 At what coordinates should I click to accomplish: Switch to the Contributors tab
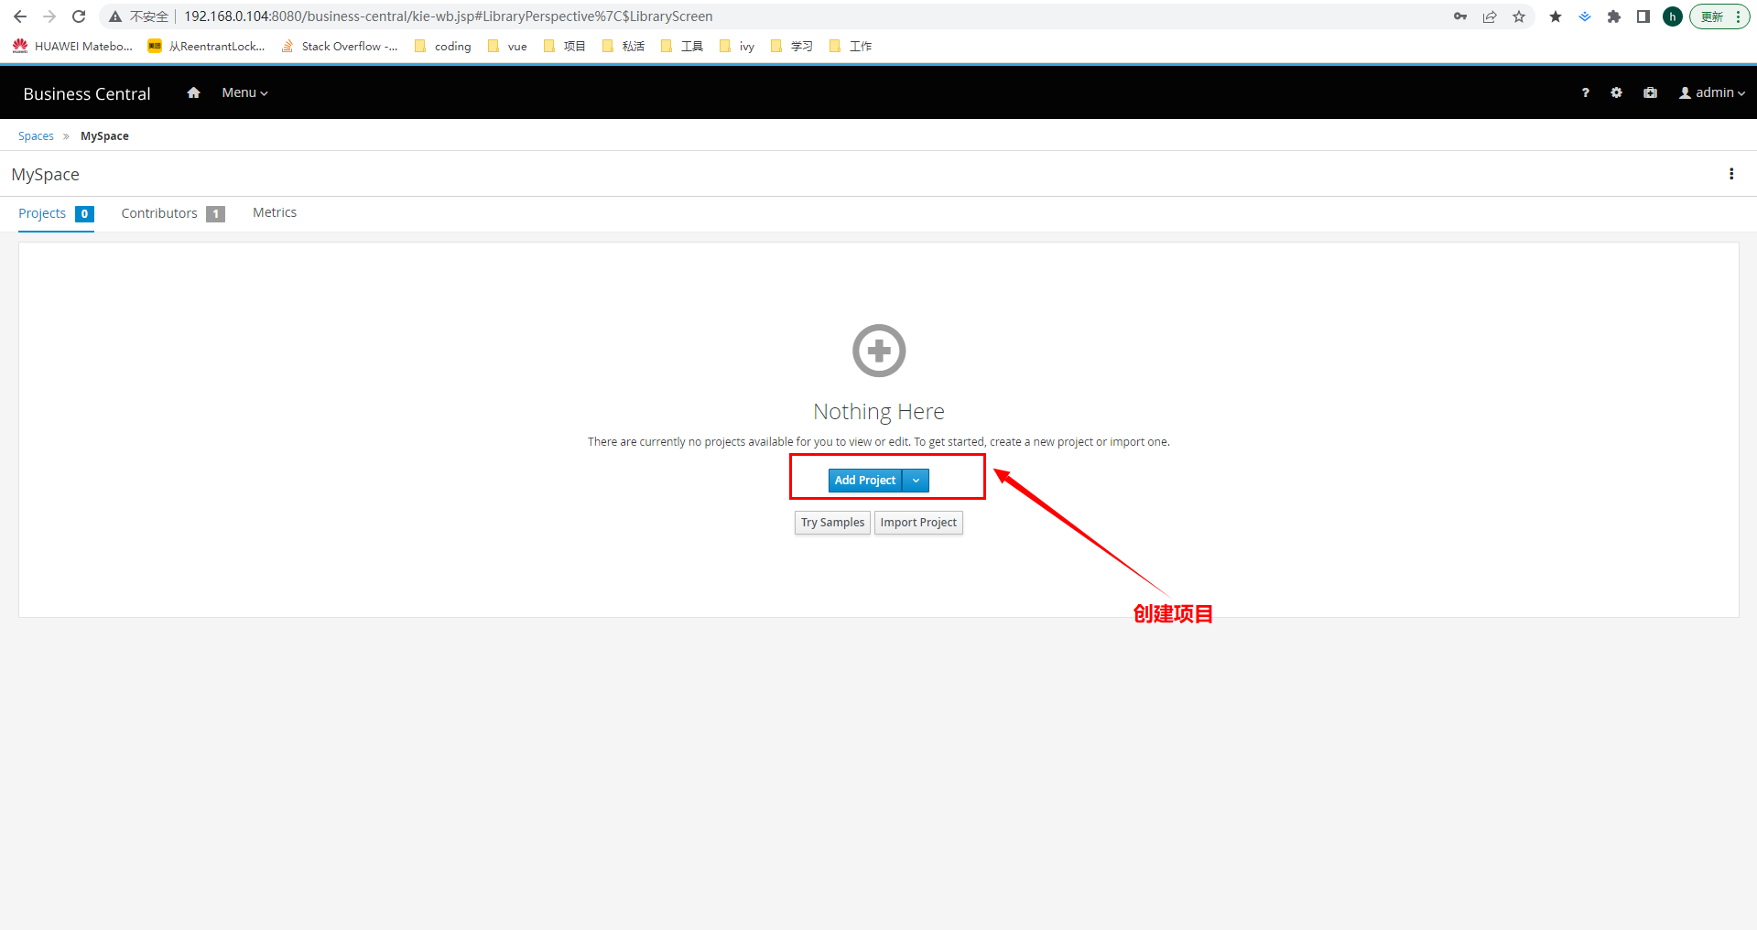click(159, 213)
